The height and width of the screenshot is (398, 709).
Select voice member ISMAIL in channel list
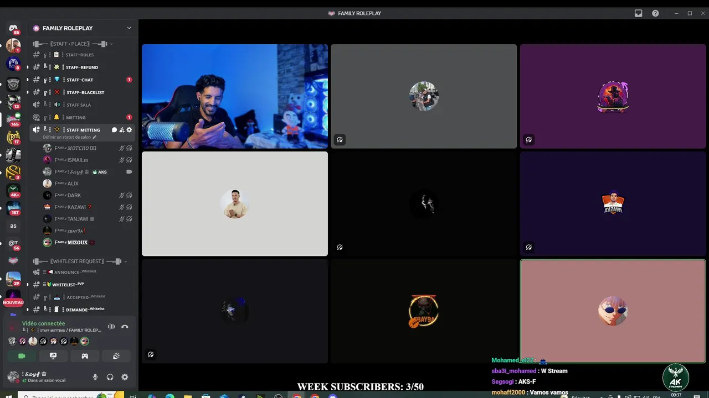click(x=88, y=160)
